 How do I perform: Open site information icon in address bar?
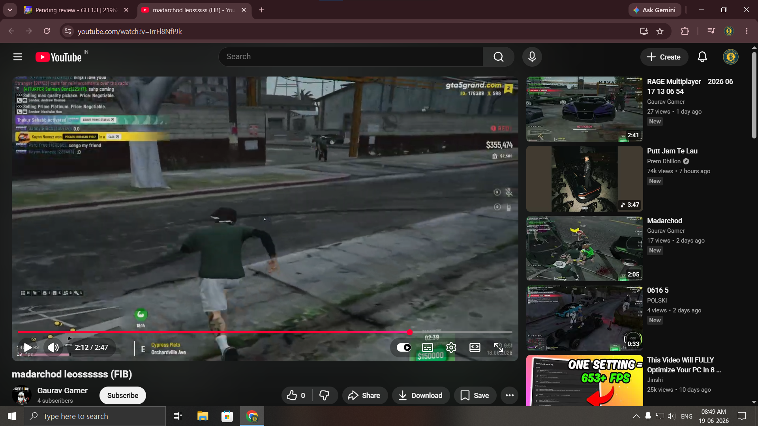click(x=68, y=31)
